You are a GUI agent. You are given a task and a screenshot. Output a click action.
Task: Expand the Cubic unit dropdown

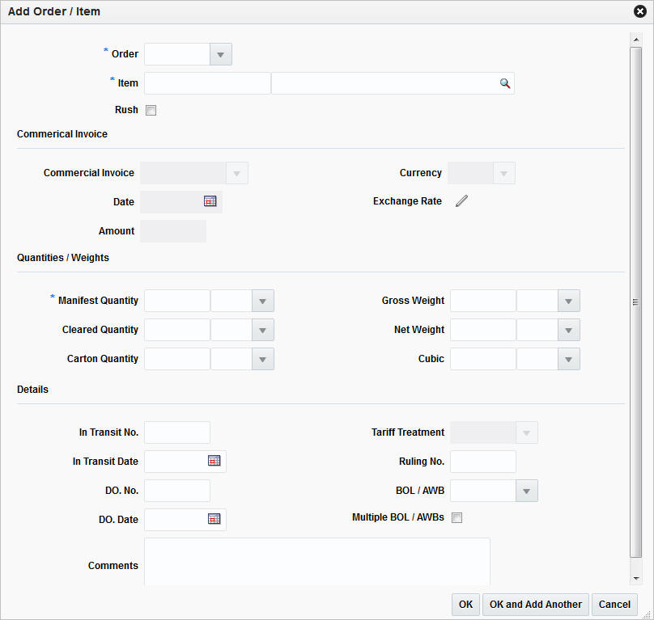[568, 358]
